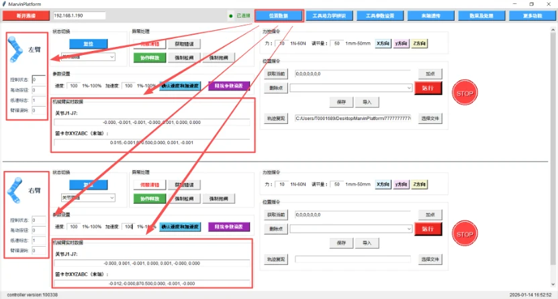Open the 工具参数设置 tab
The image size is (558, 299).
380,15
